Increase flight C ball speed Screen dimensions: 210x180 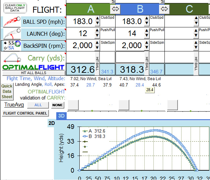[196, 18]
